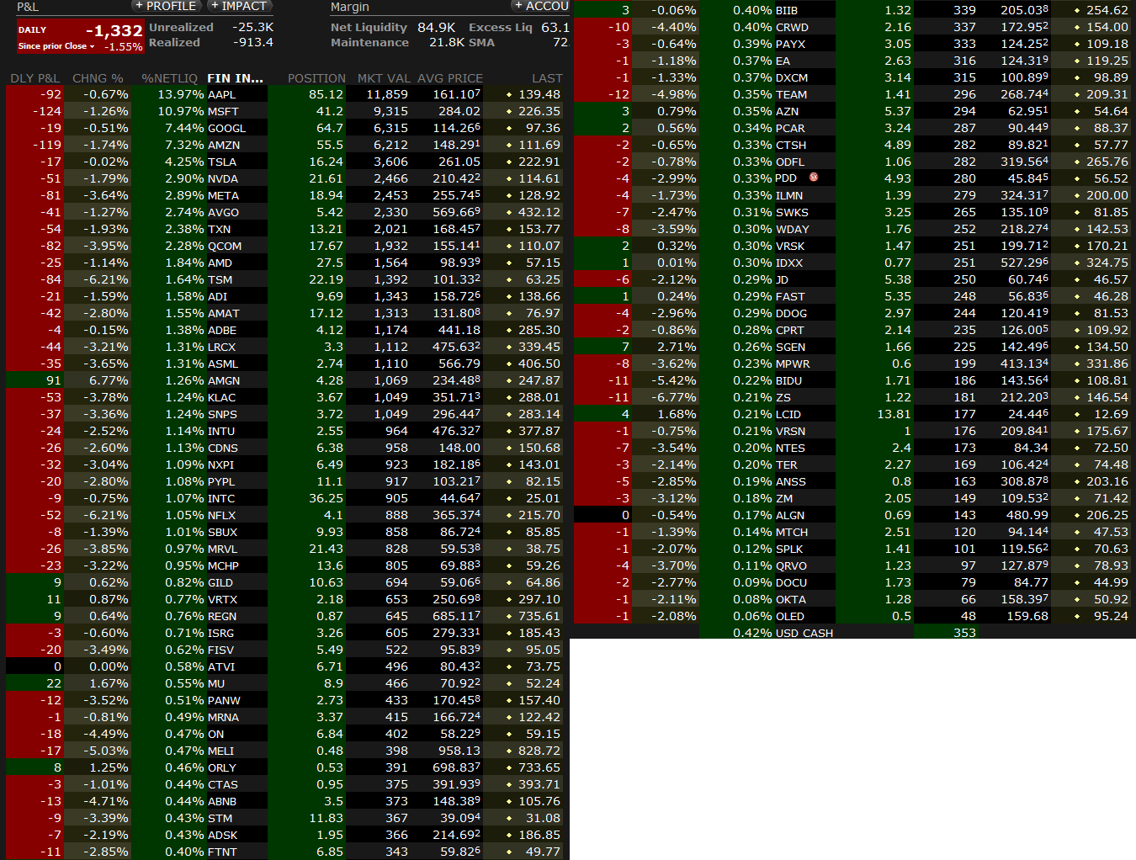Click MELI average price 958.13
This screenshot has height=860, width=1136.
(459, 751)
